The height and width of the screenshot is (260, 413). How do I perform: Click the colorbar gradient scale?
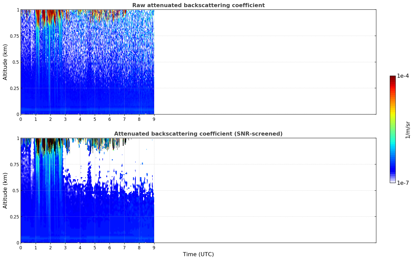(393, 129)
